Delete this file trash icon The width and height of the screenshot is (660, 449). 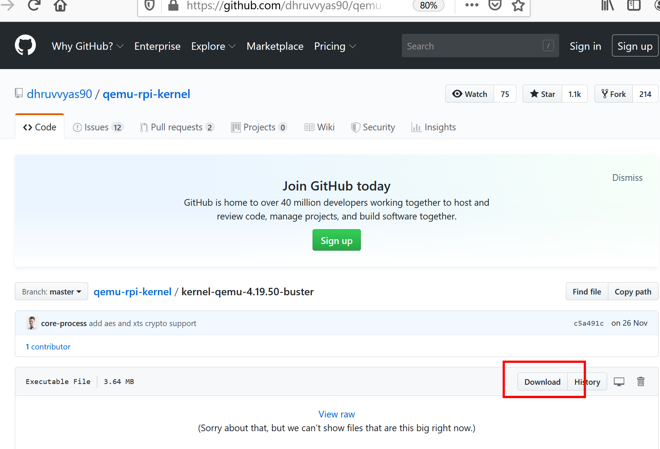click(x=641, y=381)
